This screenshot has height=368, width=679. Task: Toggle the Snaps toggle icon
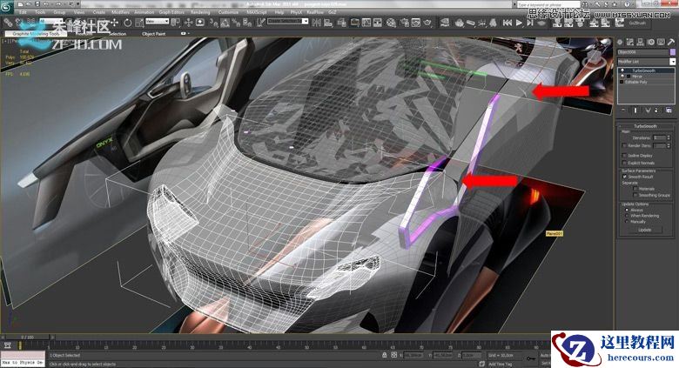[x=213, y=23]
